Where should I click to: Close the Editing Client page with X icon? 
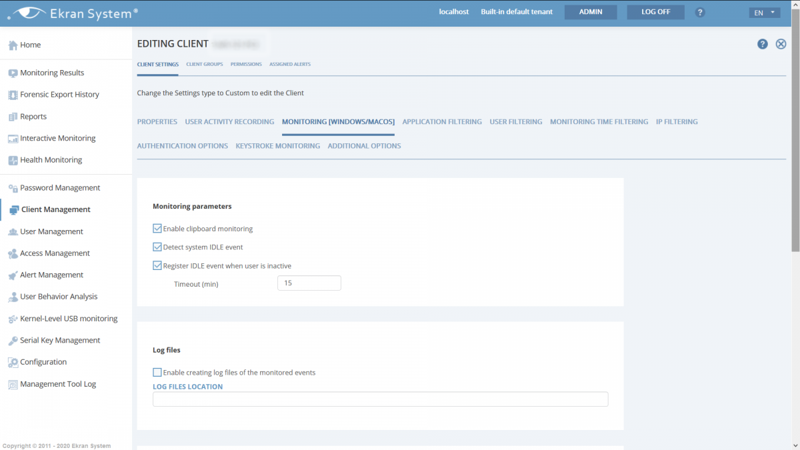pyautogui.click(x=781, y=44)
